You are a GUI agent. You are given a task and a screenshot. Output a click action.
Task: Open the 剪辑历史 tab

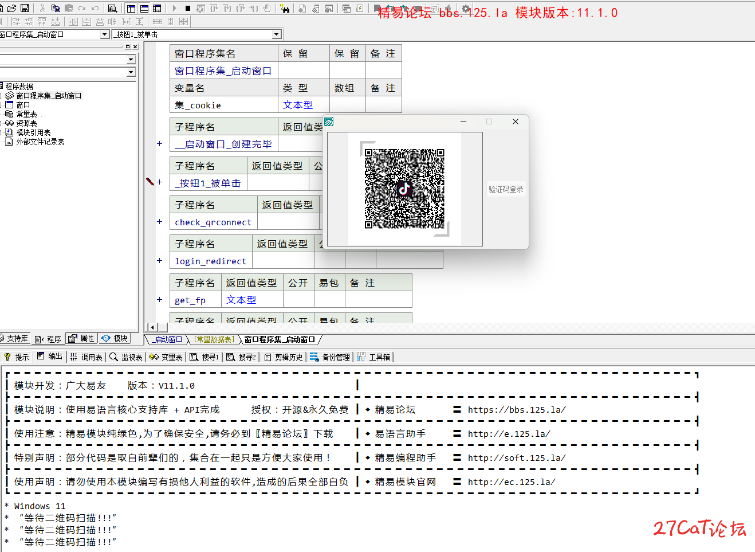284,357
